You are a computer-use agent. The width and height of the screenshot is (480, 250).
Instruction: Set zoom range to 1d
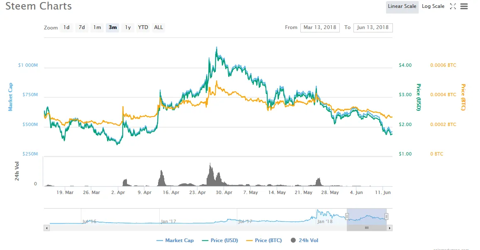point(66,27)
